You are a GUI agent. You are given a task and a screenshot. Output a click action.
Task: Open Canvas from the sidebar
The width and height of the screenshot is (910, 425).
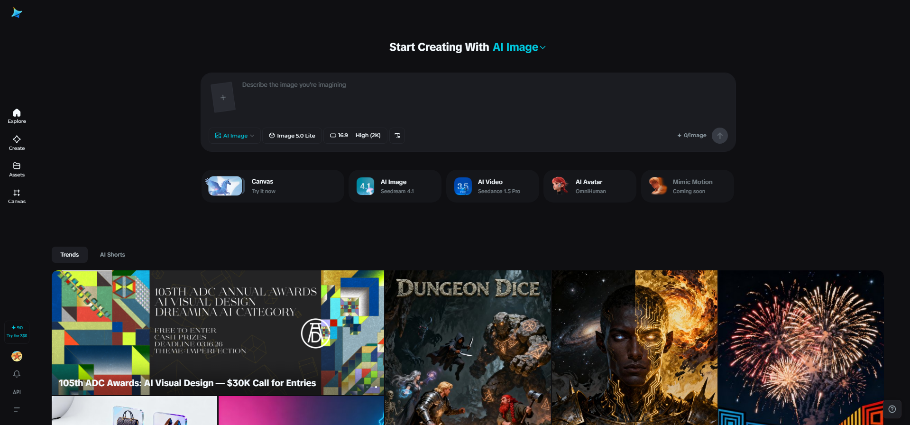17,196
